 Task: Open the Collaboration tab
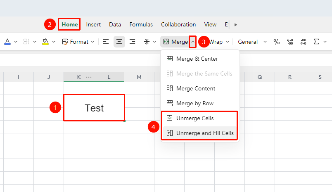(178, 24)
